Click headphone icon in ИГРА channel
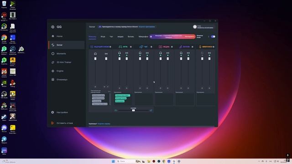This screenshot has width=292, height=164. click(120, 53)
